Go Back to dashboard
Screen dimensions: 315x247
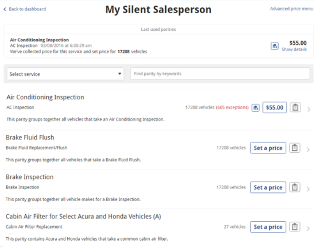27,9
